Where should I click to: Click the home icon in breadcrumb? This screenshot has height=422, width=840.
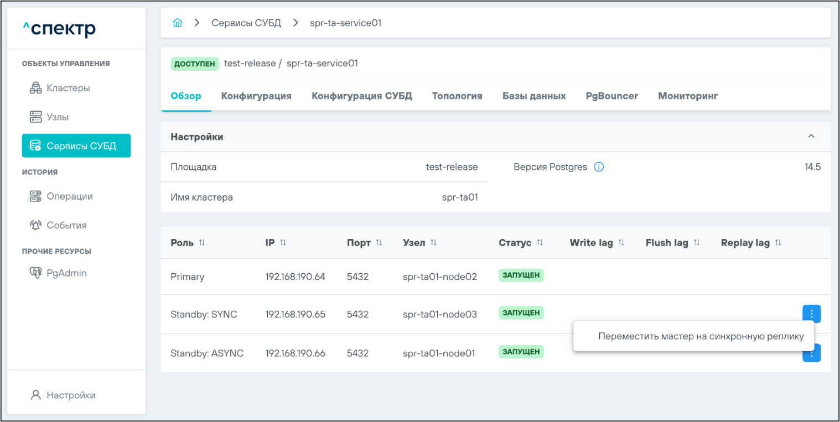177,23
